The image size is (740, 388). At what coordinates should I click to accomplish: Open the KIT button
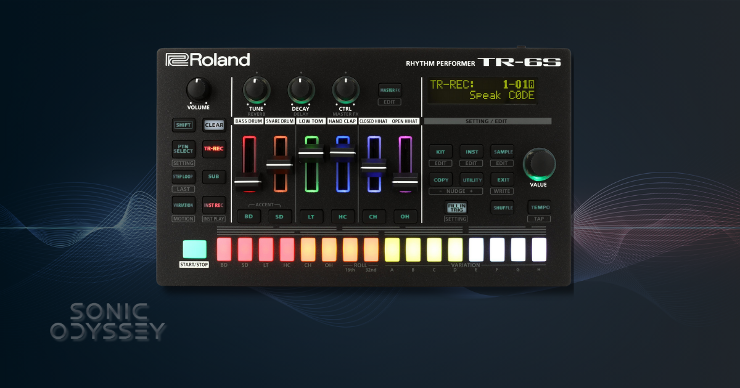pos(440,152)
